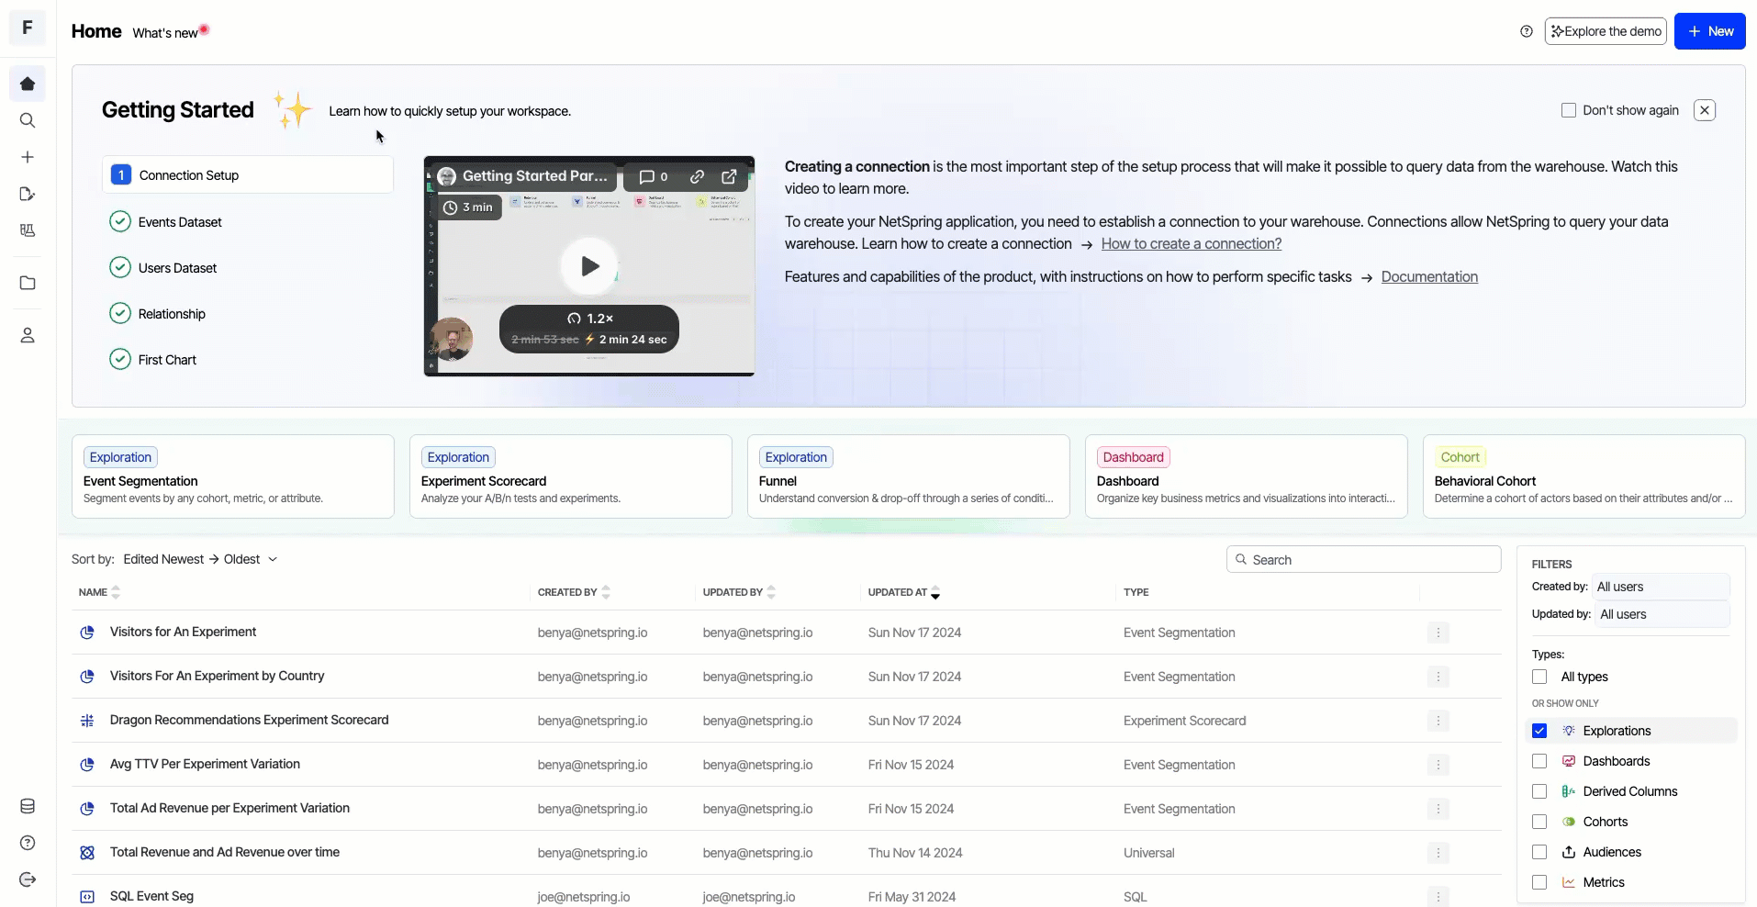The height and width of the screenshot is (907, 1757).
Task: Check the Dashboards filter checkbox
Action: coord(1539,761)
